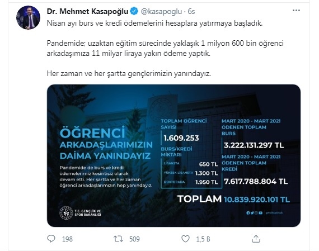Open Dr. Mehmet Kasapoğlu's profile avatar
319x251 pixels.
(29, 17)
